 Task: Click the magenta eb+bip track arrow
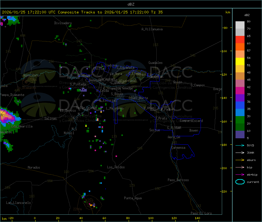pos(240,174)
